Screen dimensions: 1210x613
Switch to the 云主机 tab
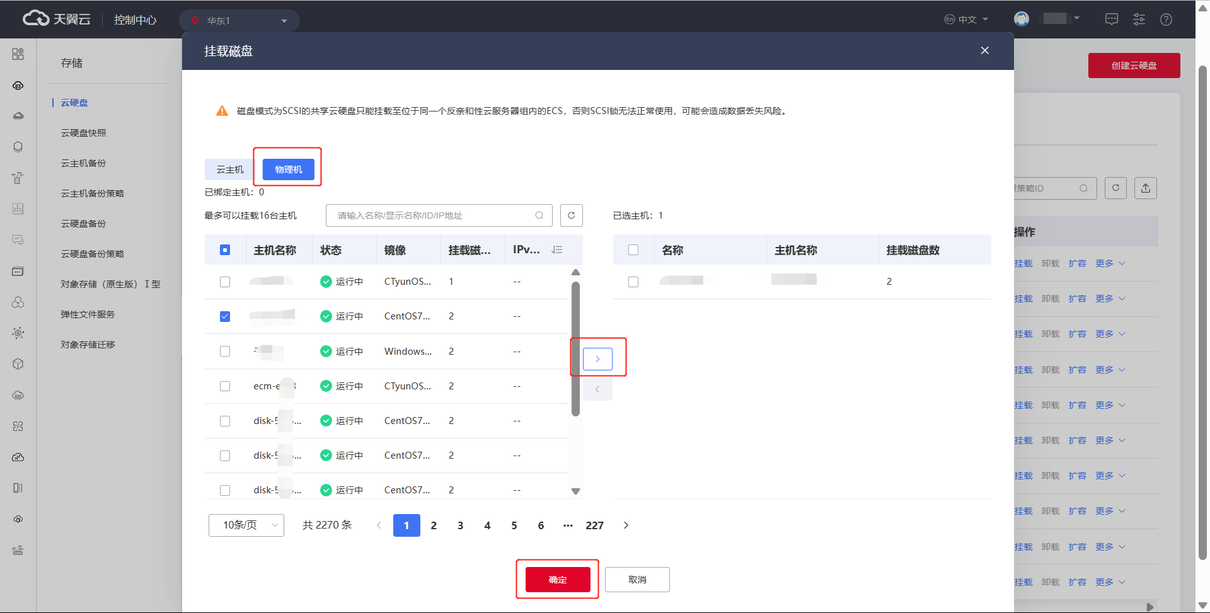tap(230, 169)
